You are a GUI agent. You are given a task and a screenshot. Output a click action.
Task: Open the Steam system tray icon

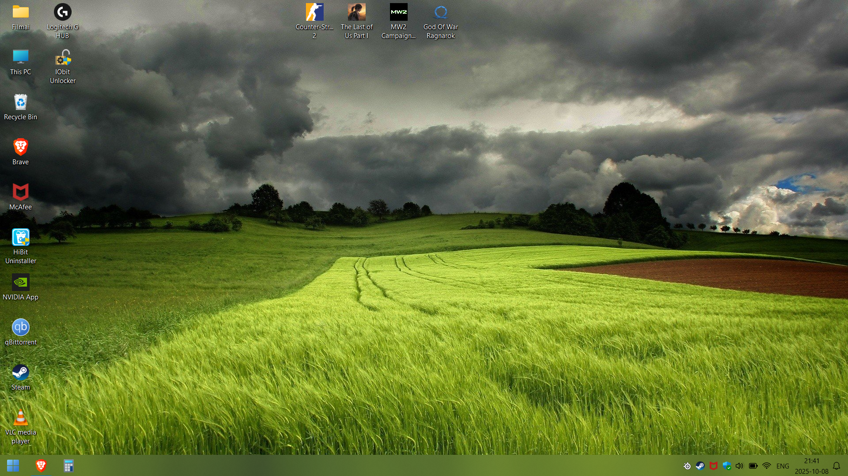click(700, 466)
